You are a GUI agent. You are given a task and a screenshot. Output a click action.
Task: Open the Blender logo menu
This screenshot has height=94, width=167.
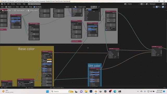coord(2,4)
